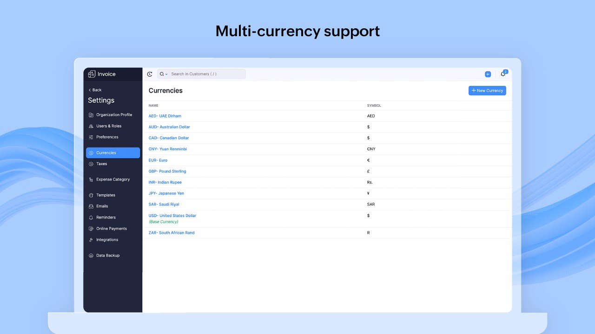Focus the Search in Customers field
The image size is (595, 334).
point(201,74)
